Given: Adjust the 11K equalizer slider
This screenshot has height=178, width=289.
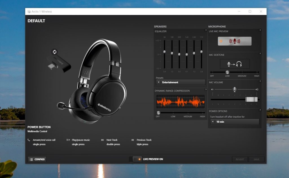Looking at the screenshot, I should pos(202,52).
